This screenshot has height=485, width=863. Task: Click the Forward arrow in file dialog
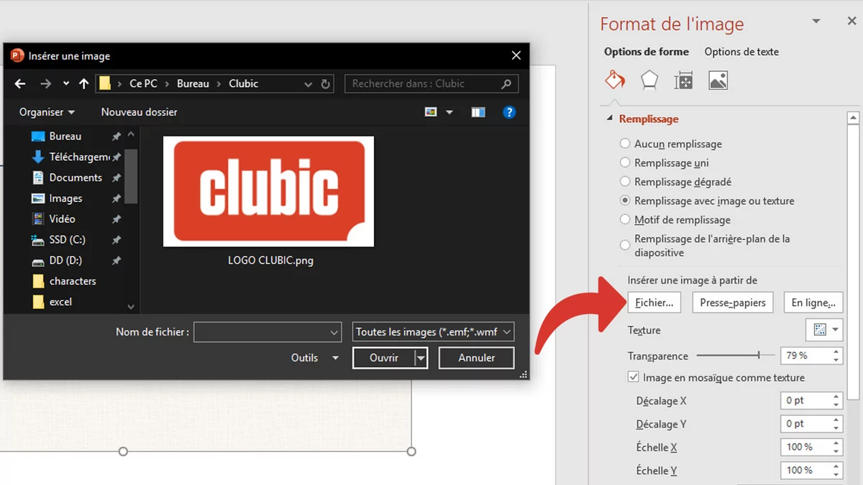pos(45,84)
